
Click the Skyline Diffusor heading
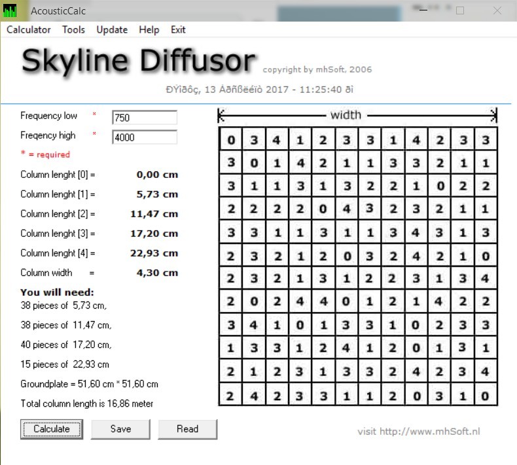click(x=138, y=61)
